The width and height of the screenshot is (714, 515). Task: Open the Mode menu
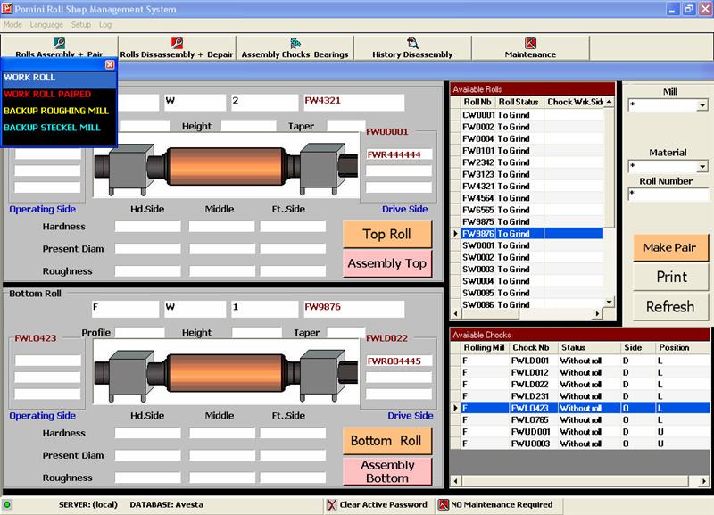click(12, 25)
